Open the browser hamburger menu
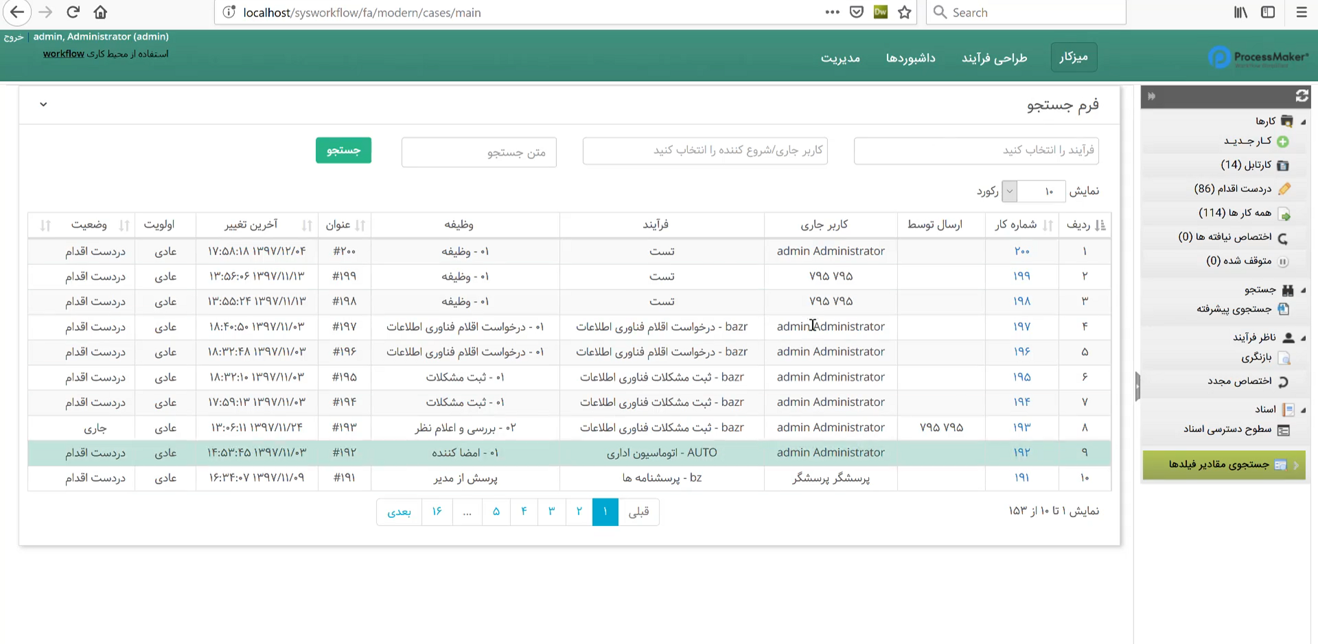The image size is (1318, 644). pos(1302,12)
